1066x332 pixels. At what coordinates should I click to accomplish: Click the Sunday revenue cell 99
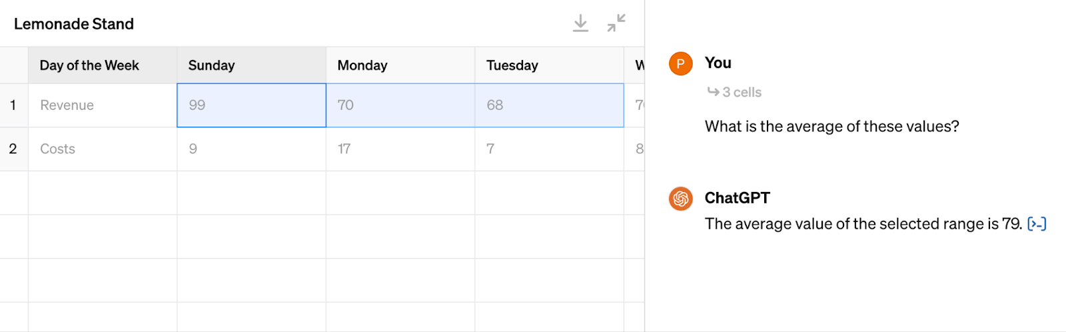click(x=251, y=105)
